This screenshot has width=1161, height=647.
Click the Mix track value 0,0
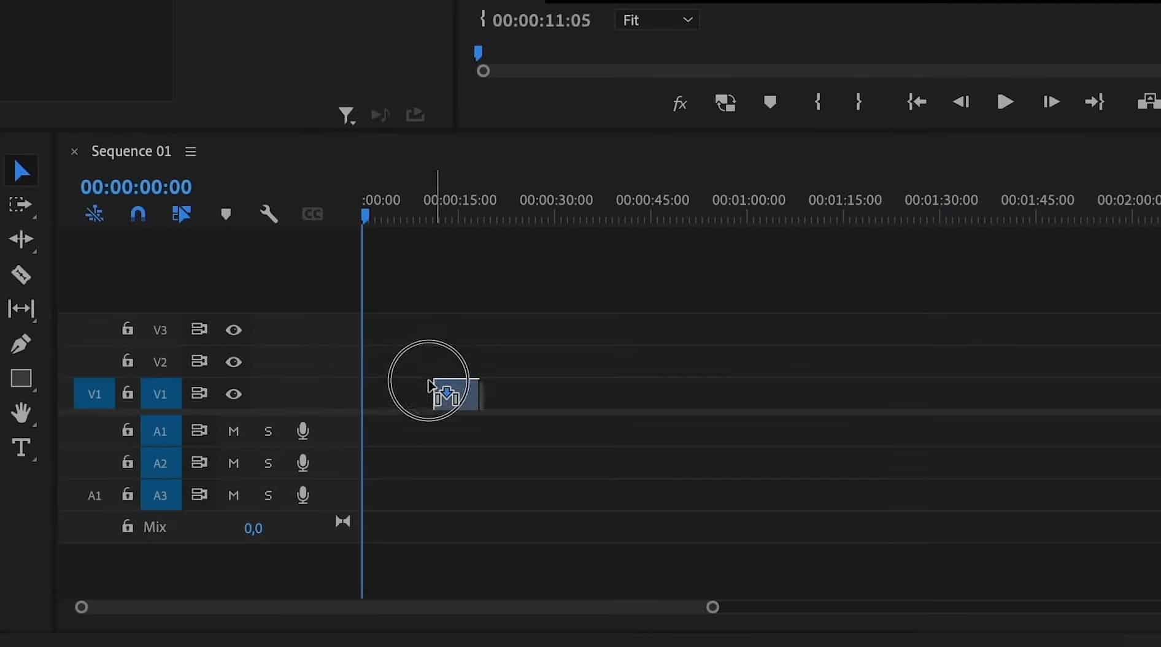tap(253, 528)
